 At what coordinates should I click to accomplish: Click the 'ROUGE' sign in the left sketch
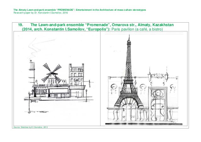[42, 91]
